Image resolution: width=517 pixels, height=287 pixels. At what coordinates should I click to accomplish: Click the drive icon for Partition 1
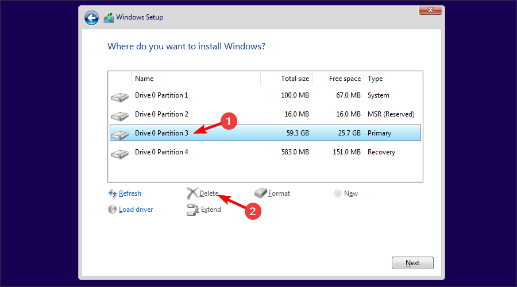[x=119, y=97]
